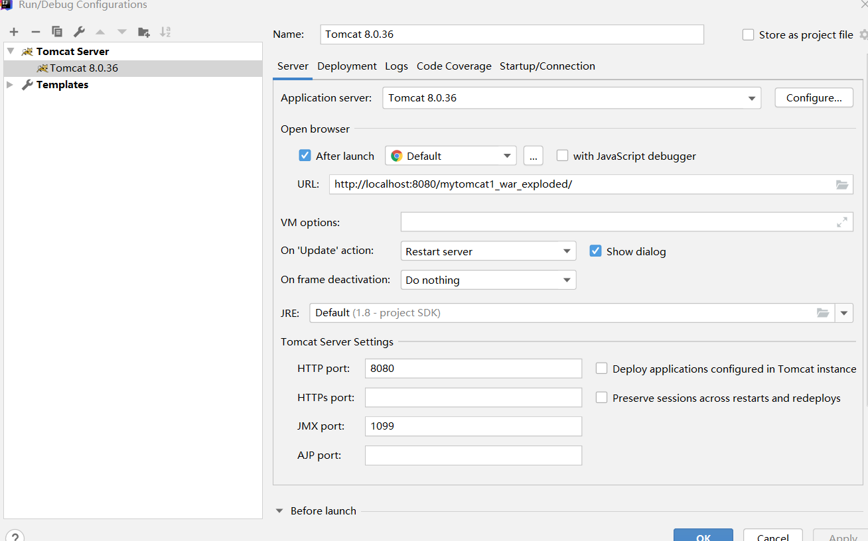The height and width of the screenshot is (541, 868).
Task: Enable Preserve sessions across restarts and redeploys
Action: 601,398
